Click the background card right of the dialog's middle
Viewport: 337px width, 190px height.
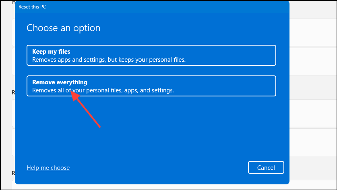coord(313,113)
